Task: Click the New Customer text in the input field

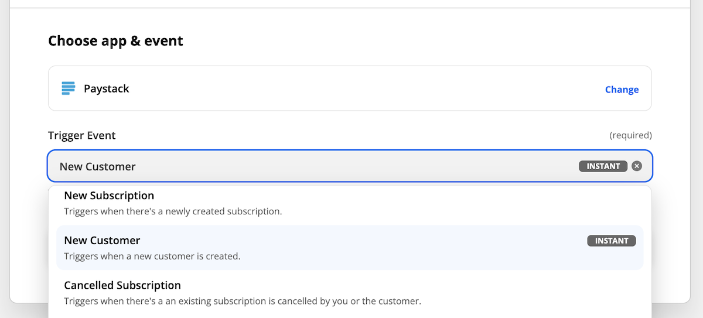Action: click(x=97, y=166)
